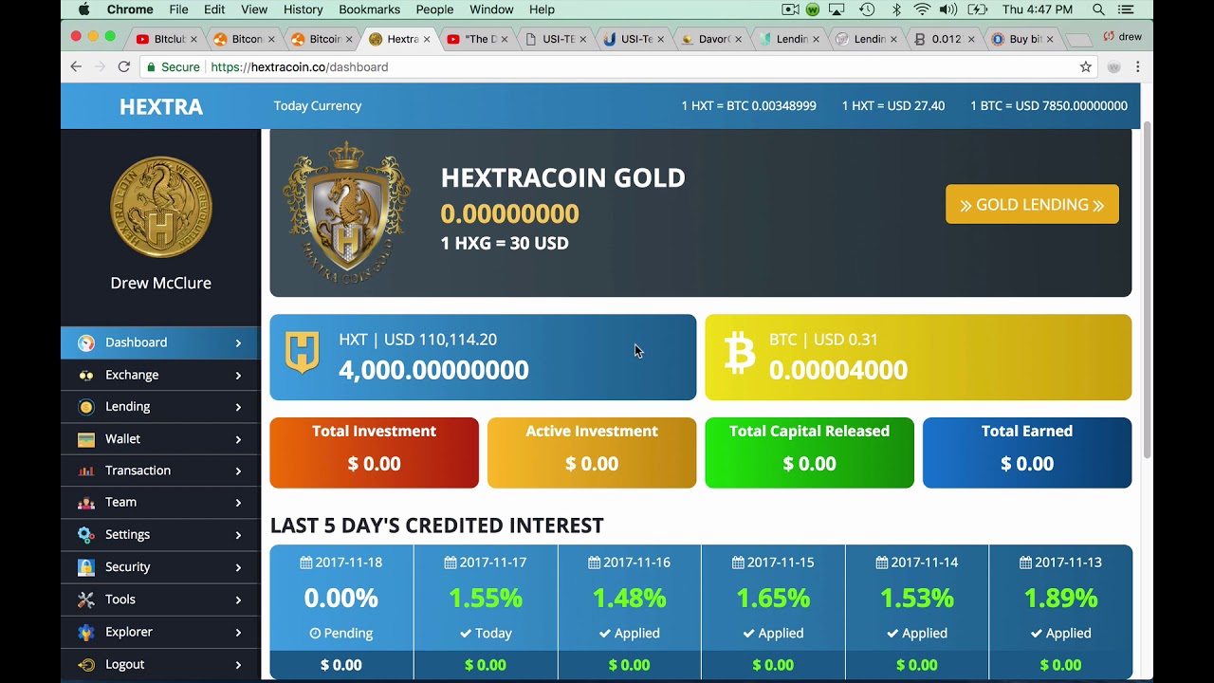
Task: Expand the Transaction menu chevron
Action: (x=238, y=471)
